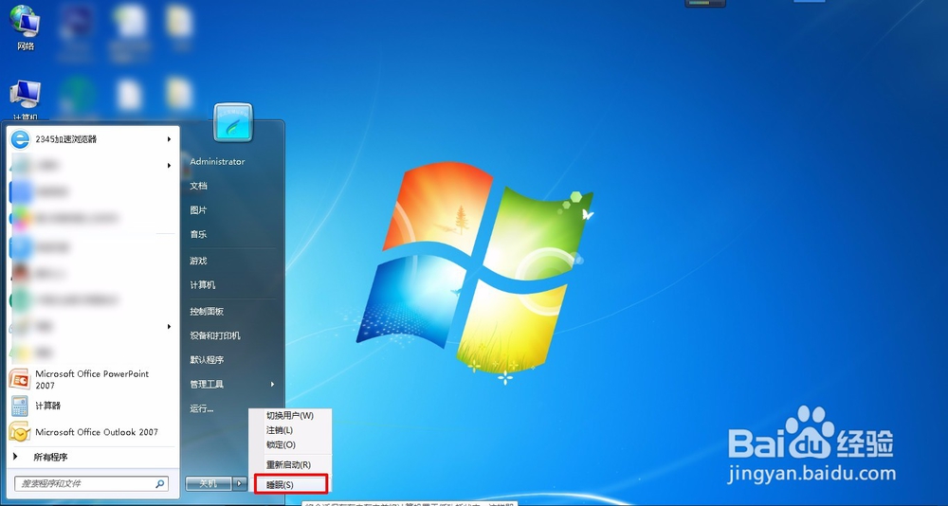The height and width of the screenshot is (506, 948).
Task: Open 默认程序 default programs
Action: click(207, 360)
